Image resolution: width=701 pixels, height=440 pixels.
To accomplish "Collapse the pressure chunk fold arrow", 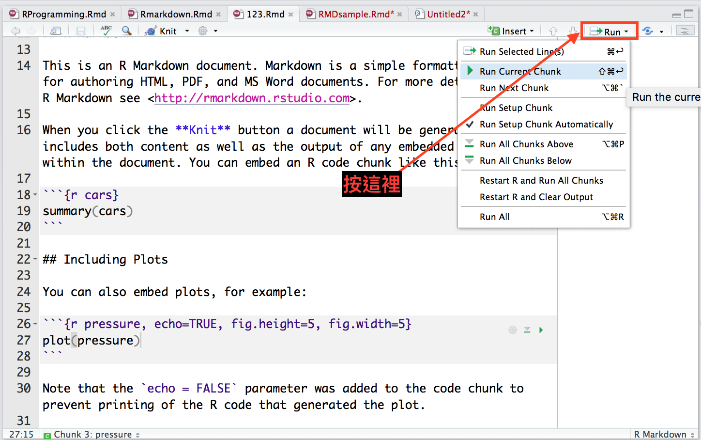I will 35,324.
